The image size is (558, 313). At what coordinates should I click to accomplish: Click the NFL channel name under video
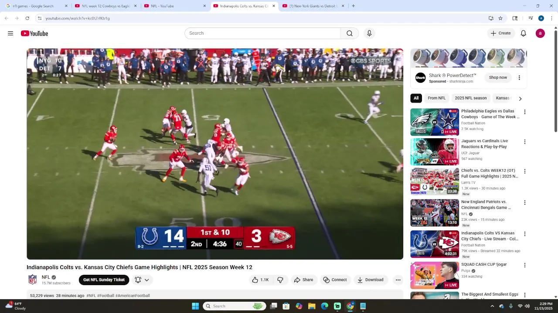pos(46,277)
